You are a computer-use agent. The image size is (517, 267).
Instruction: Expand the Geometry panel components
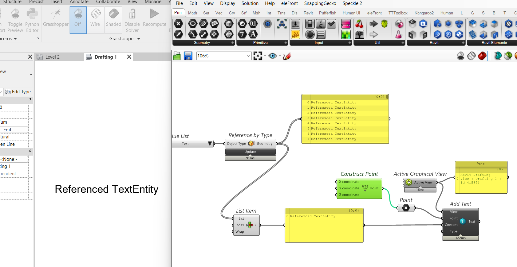233,43
